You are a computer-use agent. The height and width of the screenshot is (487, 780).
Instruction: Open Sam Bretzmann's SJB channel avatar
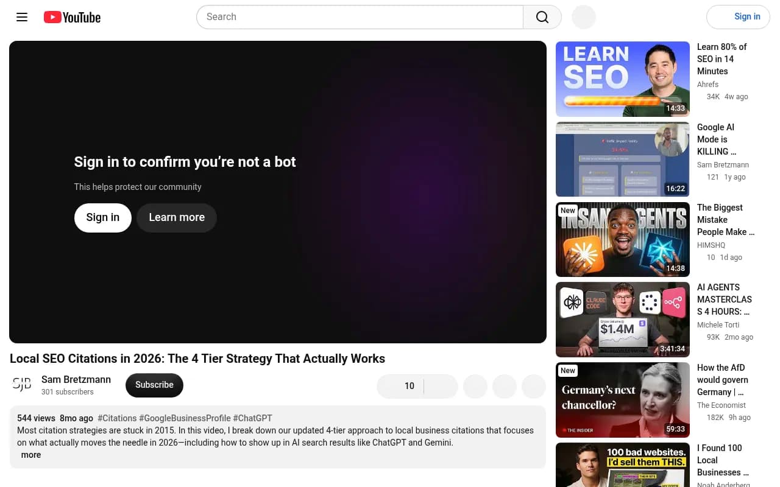[22, 385]
